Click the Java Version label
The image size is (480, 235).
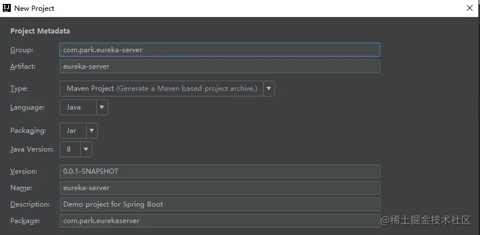(32, 149)
